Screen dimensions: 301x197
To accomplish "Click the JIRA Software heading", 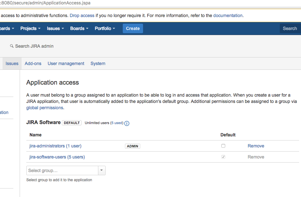I will coord(43,122).
